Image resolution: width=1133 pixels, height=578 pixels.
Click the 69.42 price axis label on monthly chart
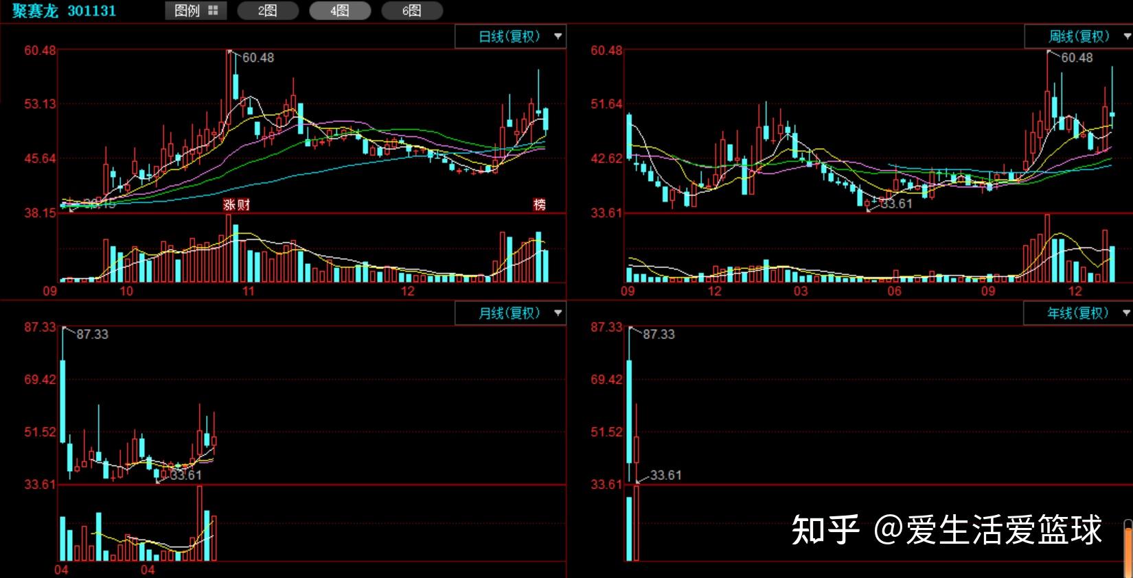pyautogui.click(x=41, y=380)
